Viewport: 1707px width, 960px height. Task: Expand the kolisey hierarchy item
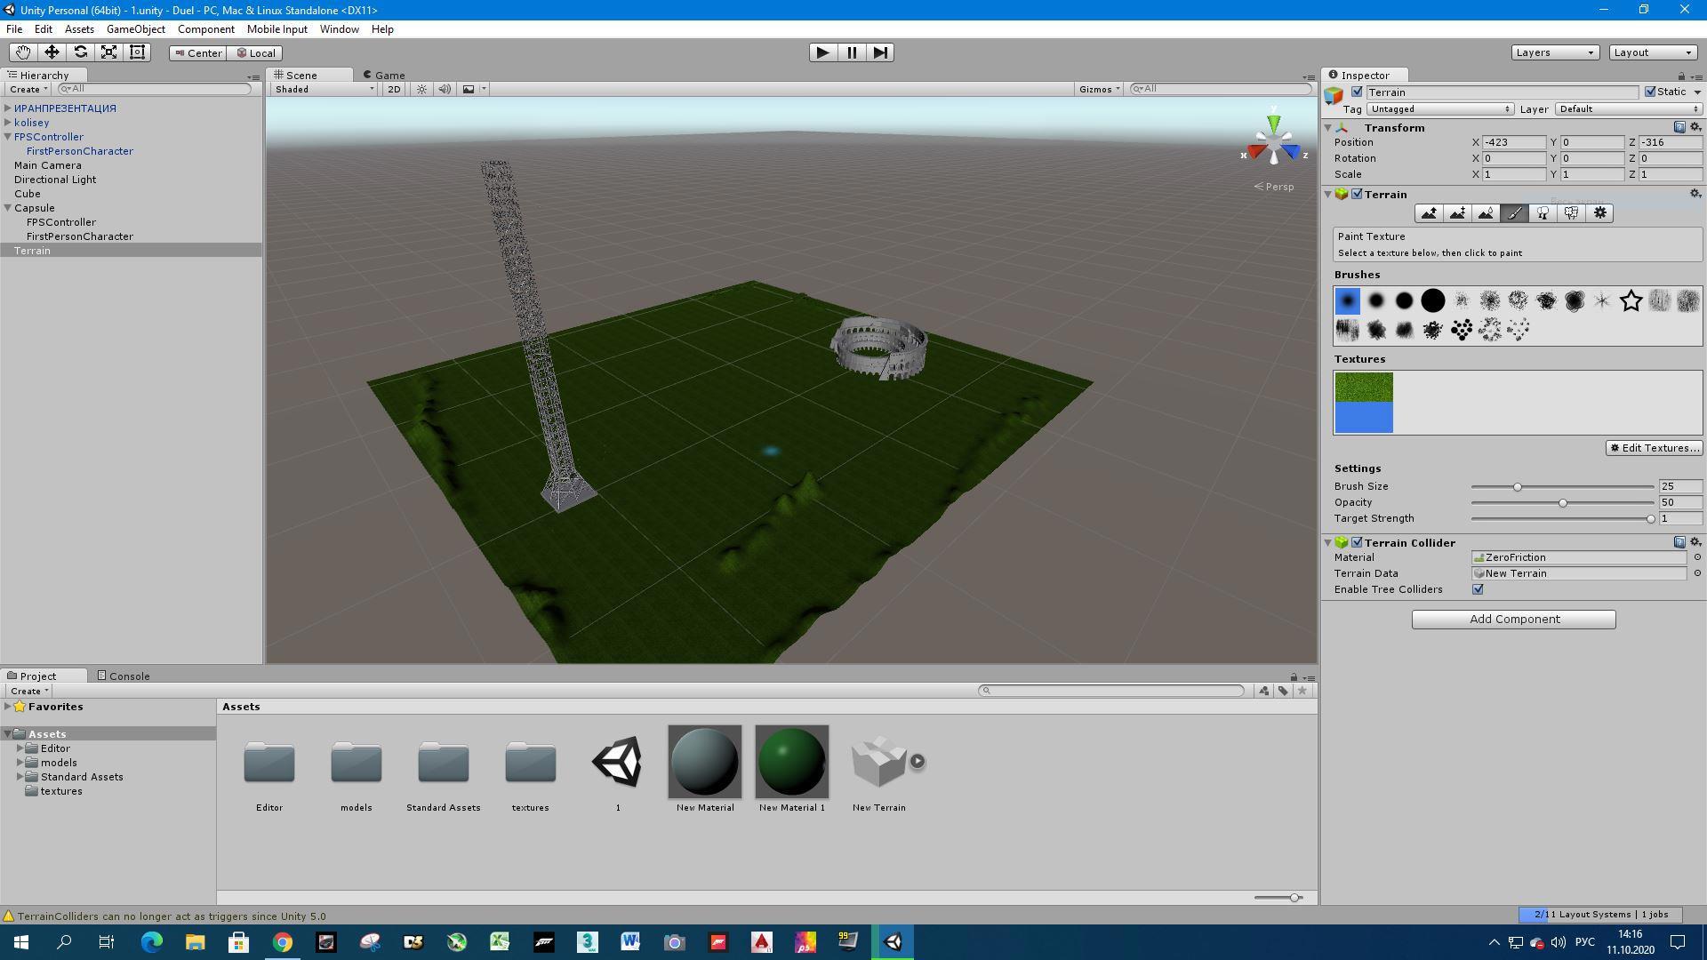[8, 123]
